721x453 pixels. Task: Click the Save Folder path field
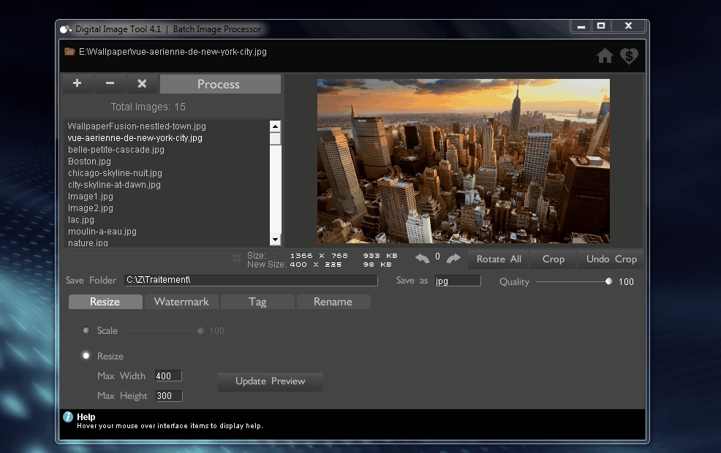251,281
